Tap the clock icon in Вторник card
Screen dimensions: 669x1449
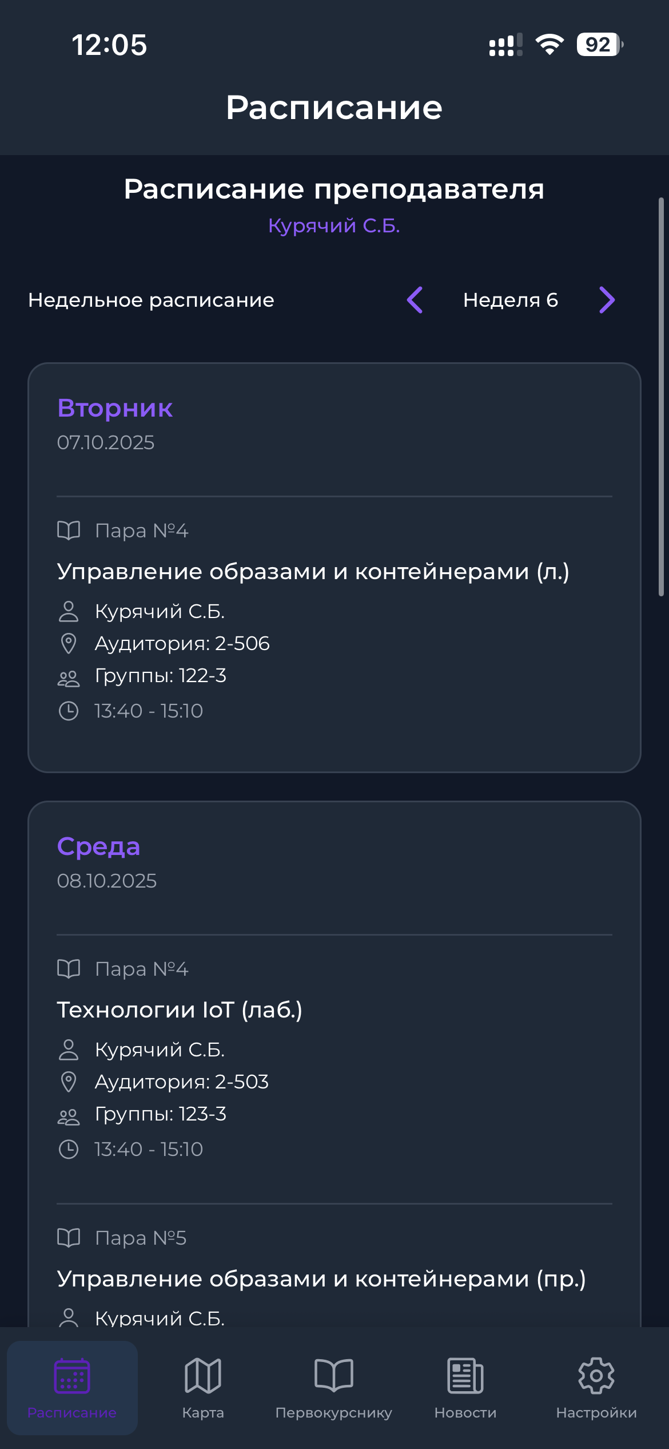point(69,711)
